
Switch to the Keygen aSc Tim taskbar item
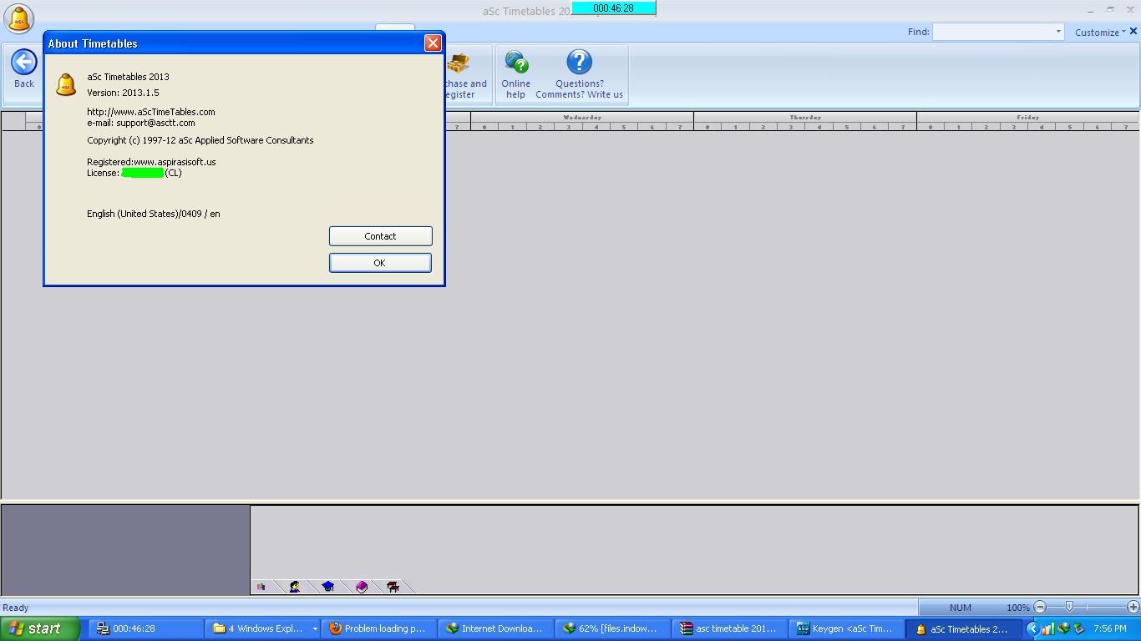[845, 628]
